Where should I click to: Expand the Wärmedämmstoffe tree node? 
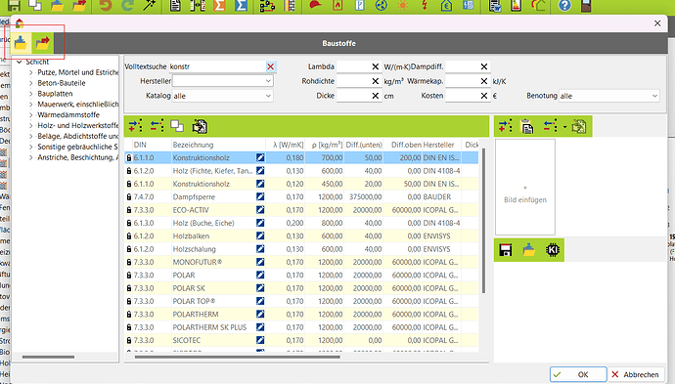coord(30,115)
